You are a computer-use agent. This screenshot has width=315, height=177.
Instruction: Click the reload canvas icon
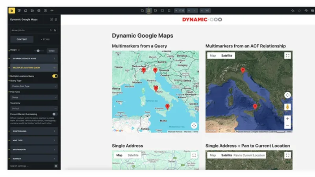tap(142, 11)
